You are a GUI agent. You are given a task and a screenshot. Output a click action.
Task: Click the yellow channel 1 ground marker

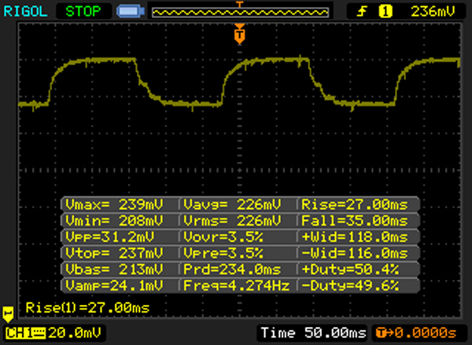[x=8, y=314]
